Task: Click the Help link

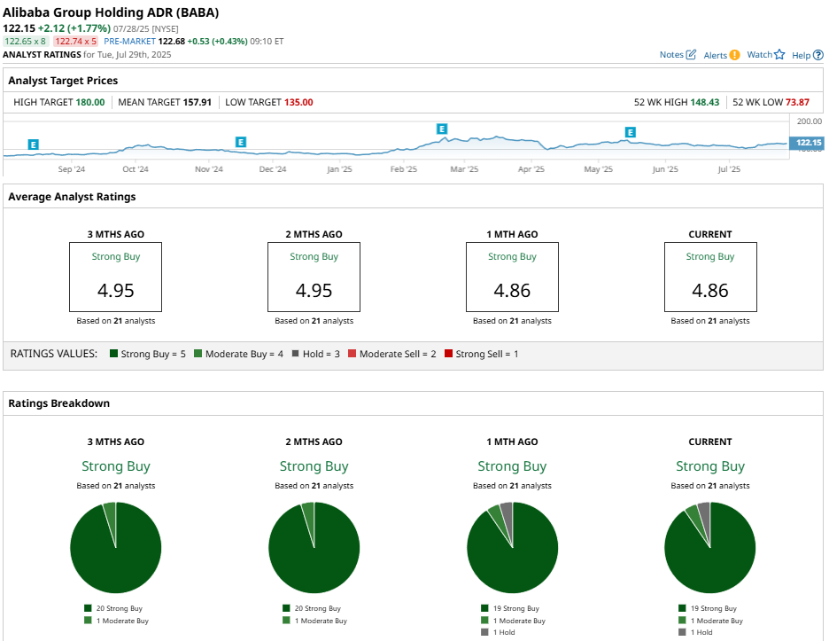Action: tap(801, 55)
